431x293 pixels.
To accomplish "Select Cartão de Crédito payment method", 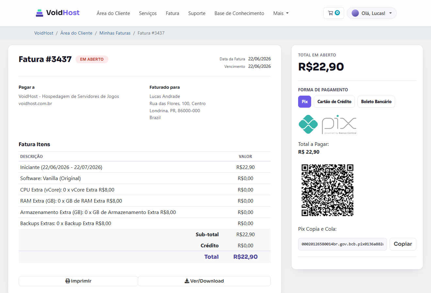I will (x=334, y=101).
